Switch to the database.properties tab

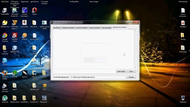click(68, 28)
